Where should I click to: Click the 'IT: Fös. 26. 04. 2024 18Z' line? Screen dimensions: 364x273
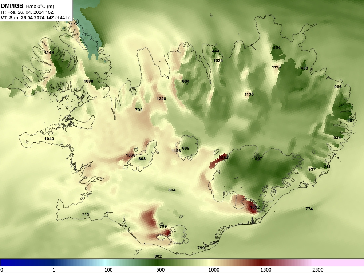pos(27,12)
